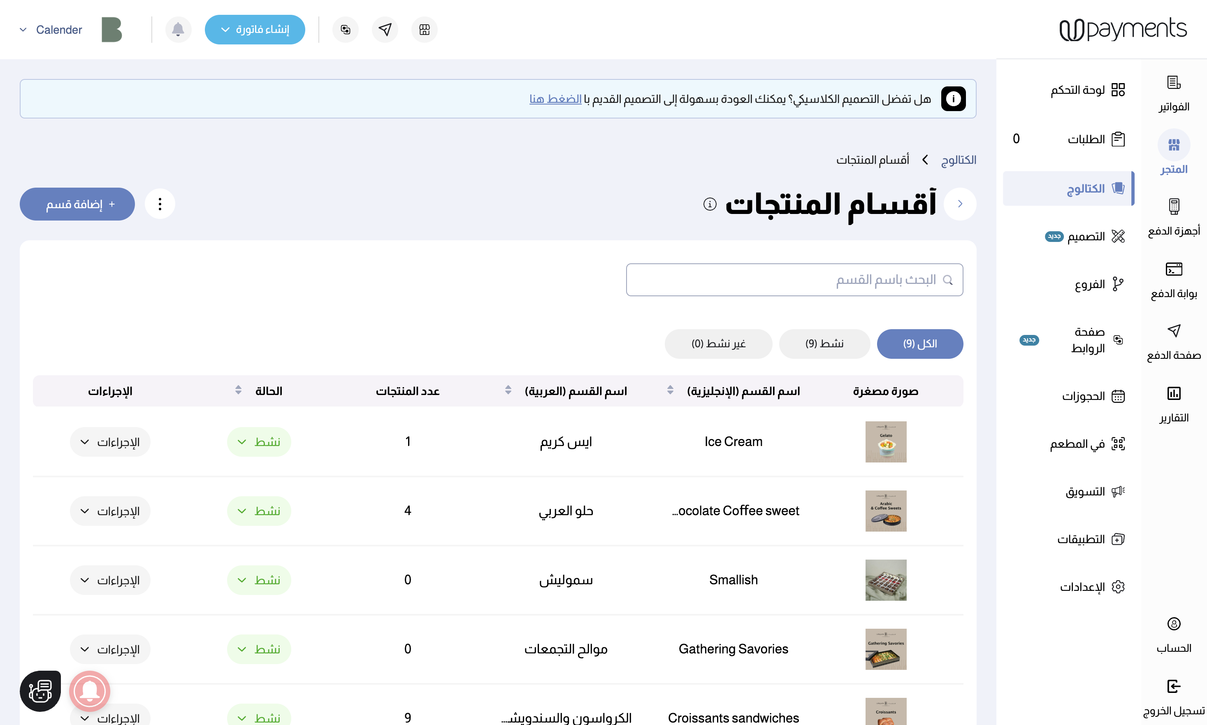
Task: Click the notification bell icon
Action: click(x=178, y=29)
